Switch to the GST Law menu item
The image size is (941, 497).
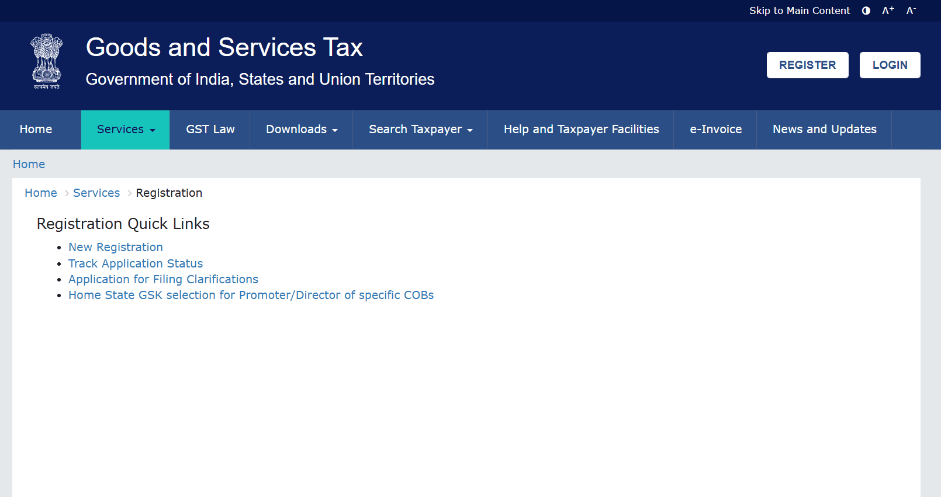click(x=210, y=129)
